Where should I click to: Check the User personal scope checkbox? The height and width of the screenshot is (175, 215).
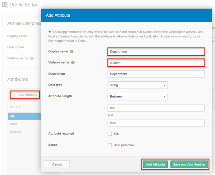pyautogui.click(x=110, y=145)
